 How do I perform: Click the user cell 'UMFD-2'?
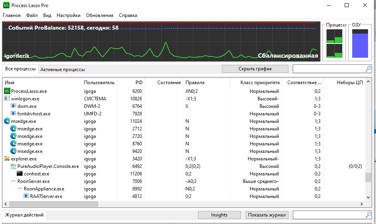93,113
